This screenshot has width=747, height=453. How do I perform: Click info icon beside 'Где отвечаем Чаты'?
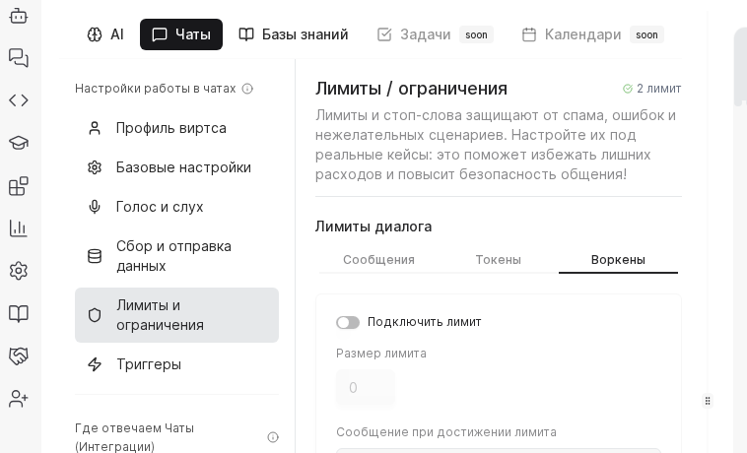tap(273, 437)
